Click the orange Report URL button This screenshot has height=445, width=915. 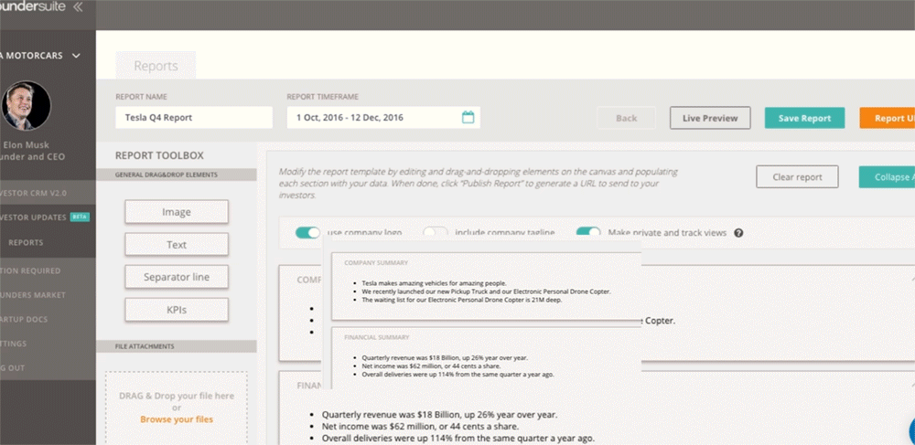click(x=887, y=118)
